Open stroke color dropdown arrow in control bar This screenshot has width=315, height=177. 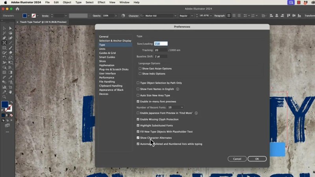(37, 16)
